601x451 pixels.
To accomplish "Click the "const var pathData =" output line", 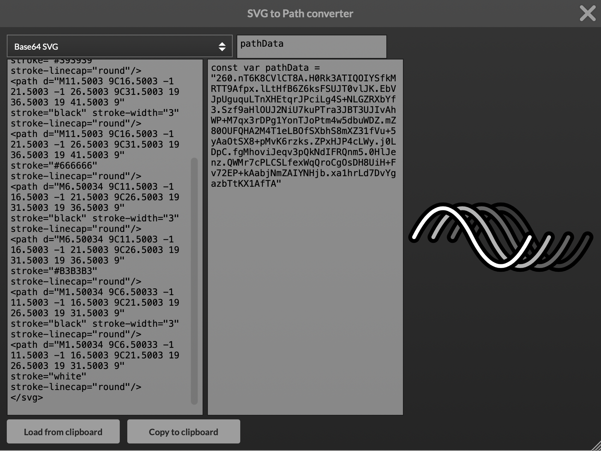I will coord(265,68).
